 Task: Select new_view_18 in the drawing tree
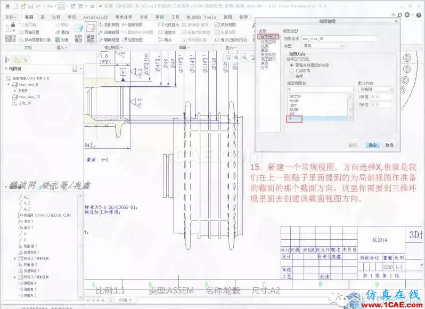26,97
